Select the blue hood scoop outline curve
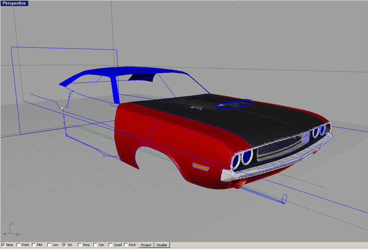 point(234,104)
